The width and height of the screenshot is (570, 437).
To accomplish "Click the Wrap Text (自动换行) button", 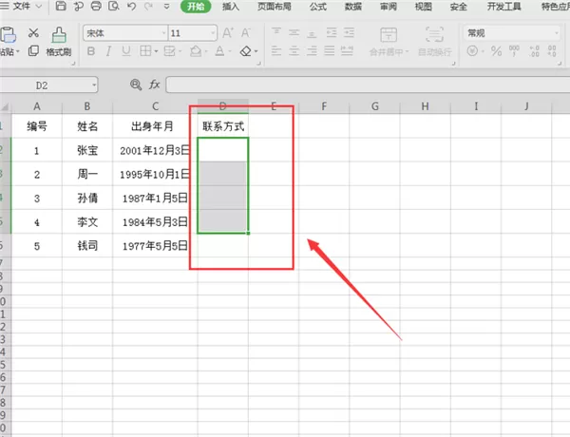I will pyautogui.click(x=435, y=42).
